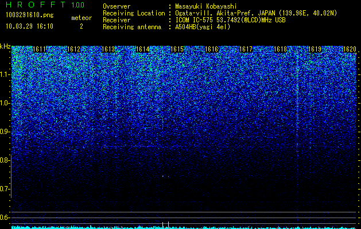Click the 1612 time axis label
The height and width of the screenshot is (229, 361).
pos(73,49)
